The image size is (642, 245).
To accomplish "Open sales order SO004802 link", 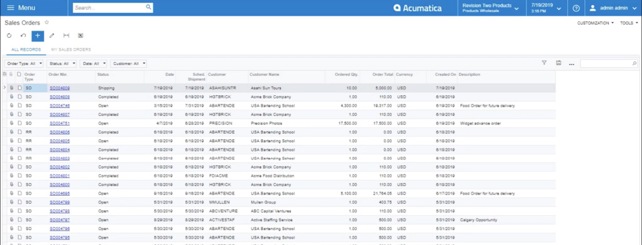I will 60,167.
